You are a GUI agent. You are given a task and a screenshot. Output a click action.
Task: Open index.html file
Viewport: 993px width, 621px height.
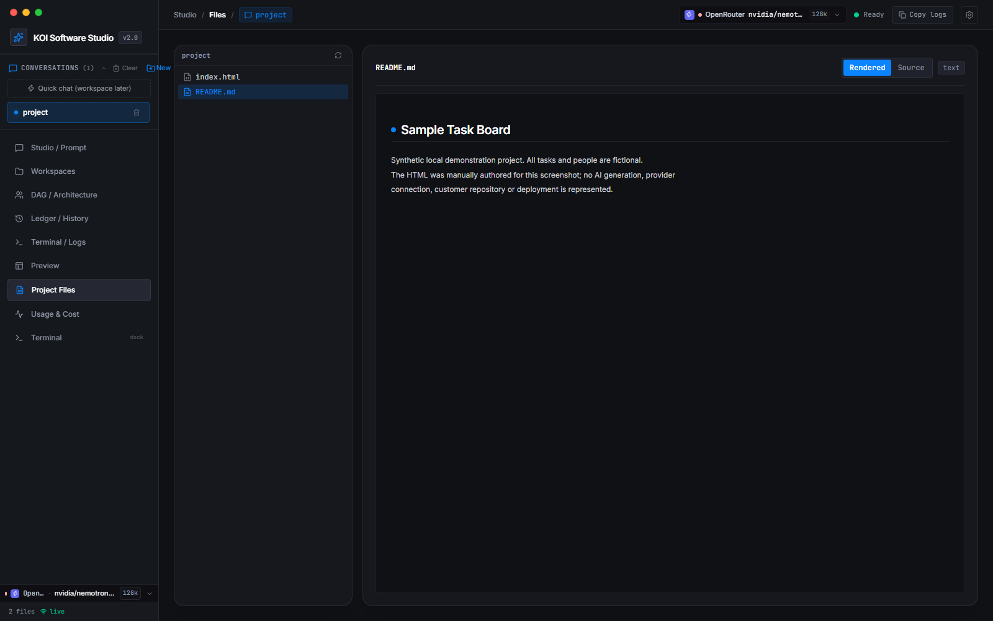click(x=263, y=77)
